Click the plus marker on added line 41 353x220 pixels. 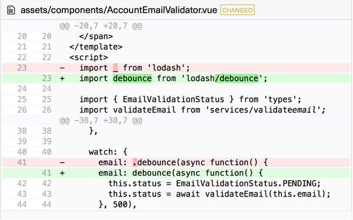[62, 173]
